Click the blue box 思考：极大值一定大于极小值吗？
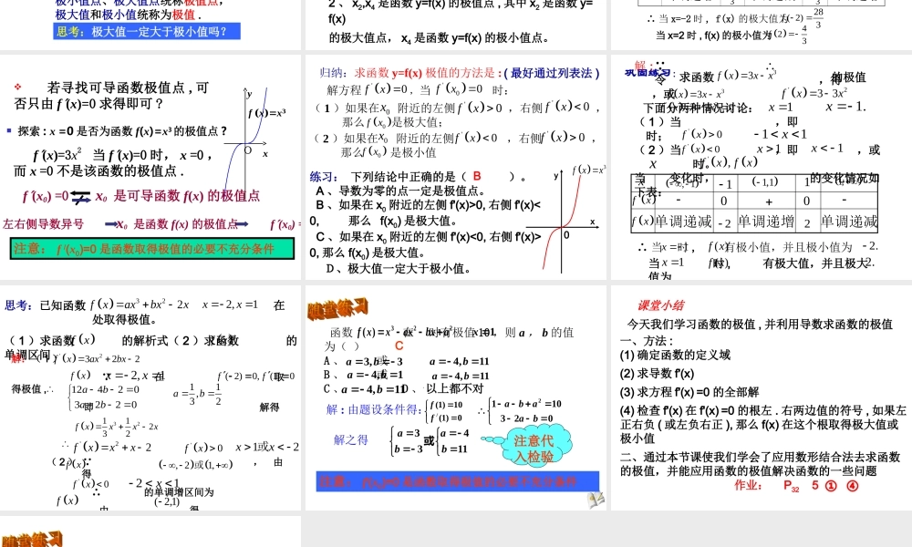 coord(147,31)
